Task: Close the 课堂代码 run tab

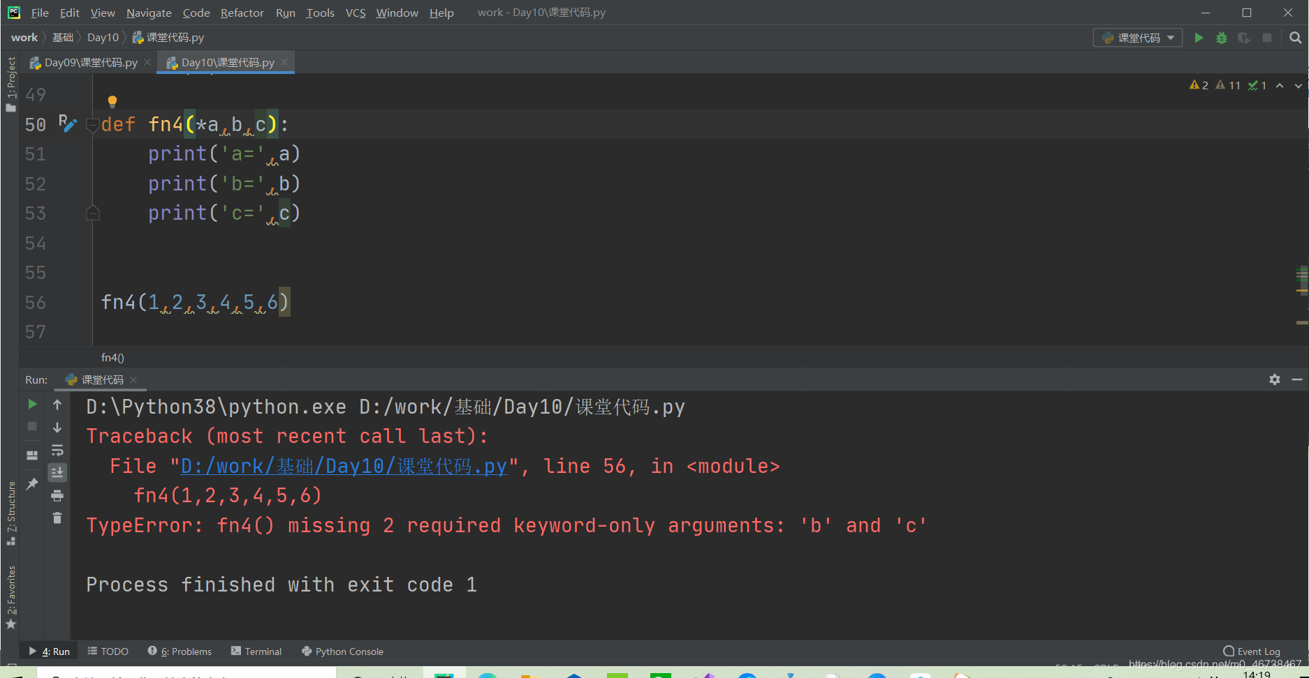Action: (133, 380)
